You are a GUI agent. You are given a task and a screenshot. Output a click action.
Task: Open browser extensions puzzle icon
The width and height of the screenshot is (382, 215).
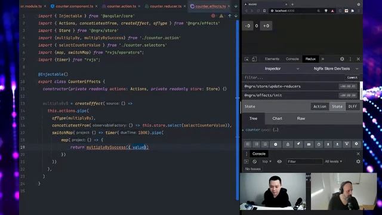[x=353, y=11]
